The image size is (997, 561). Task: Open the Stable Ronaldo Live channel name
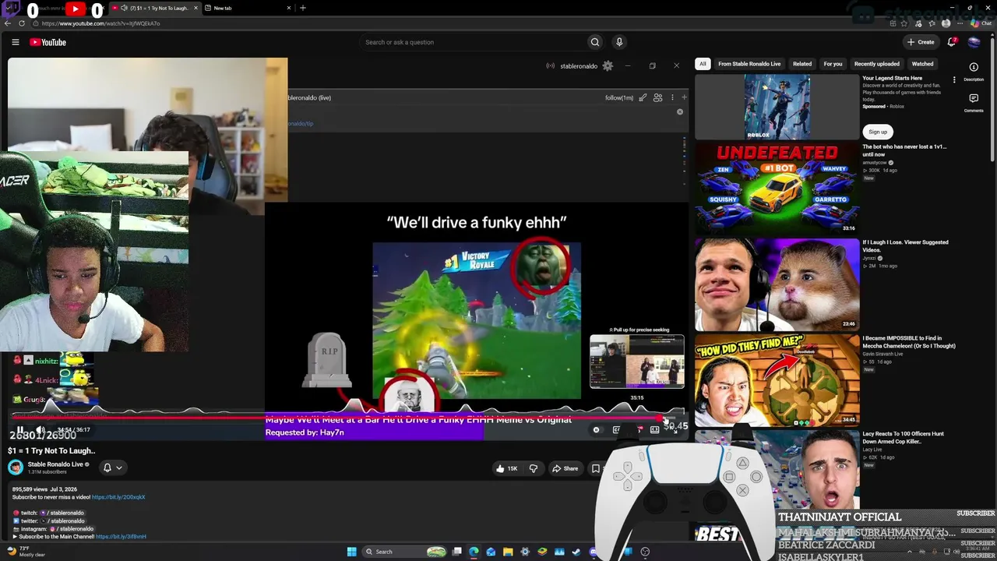55,464
